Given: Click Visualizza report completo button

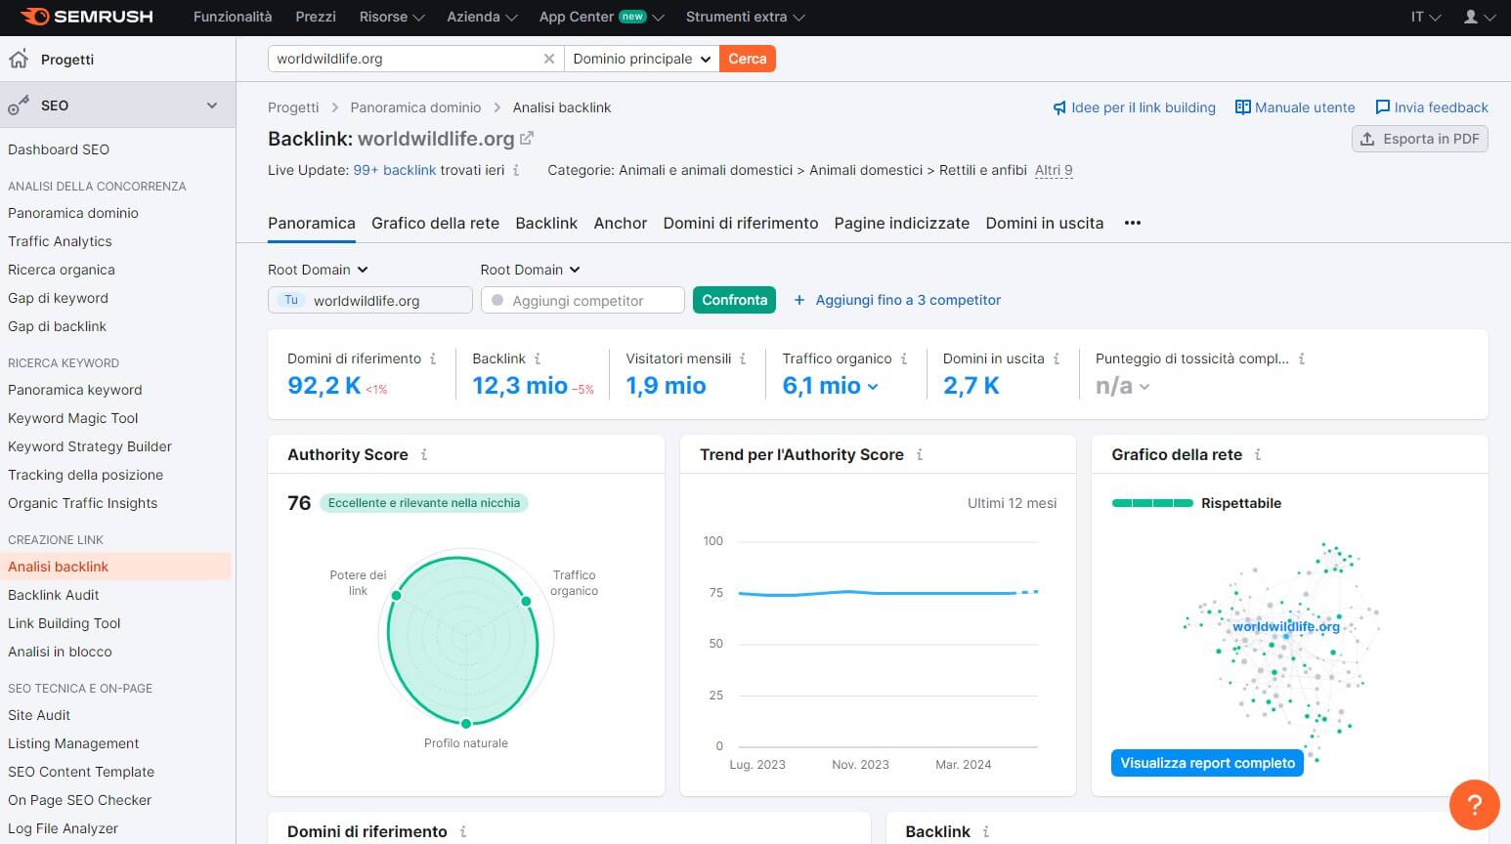Looking at the screenshot, I should pos(1207,763).
